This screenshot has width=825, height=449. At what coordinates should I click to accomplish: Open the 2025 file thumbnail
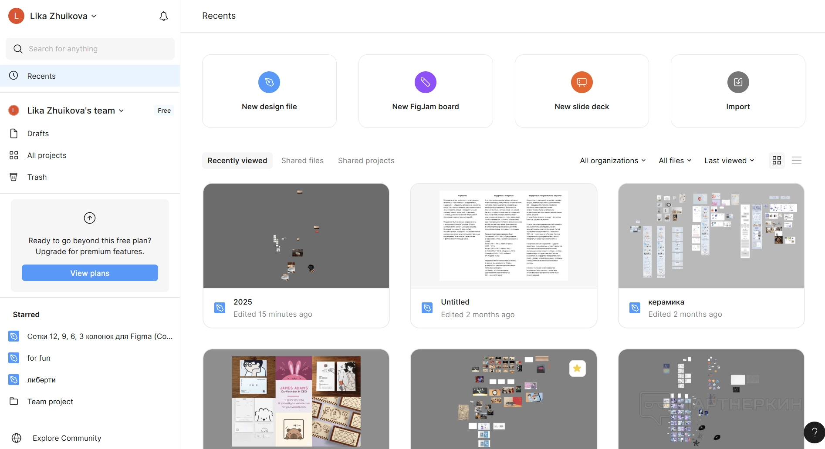point(296,236)
